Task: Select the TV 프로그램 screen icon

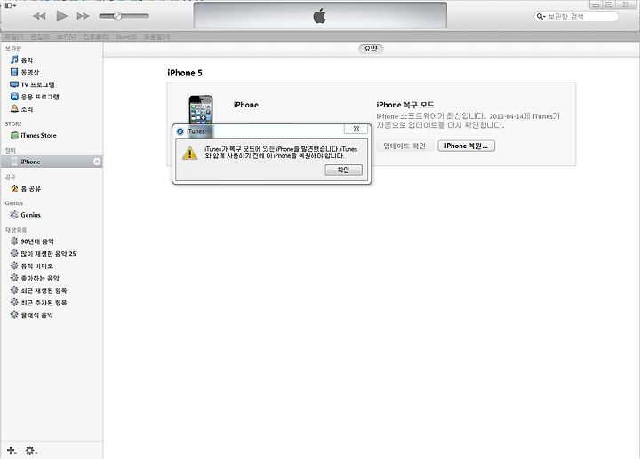Action: coord(14,84)
